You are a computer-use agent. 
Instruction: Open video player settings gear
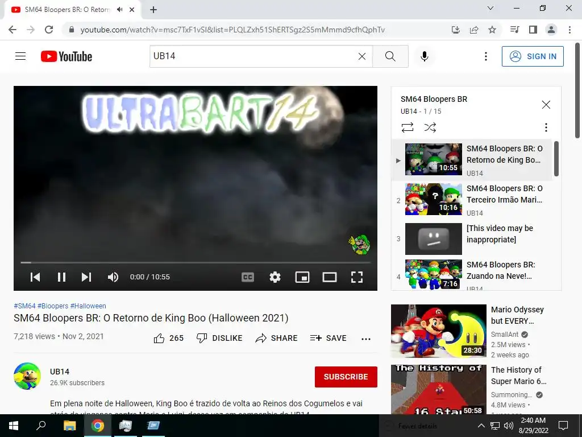point(275,277)
